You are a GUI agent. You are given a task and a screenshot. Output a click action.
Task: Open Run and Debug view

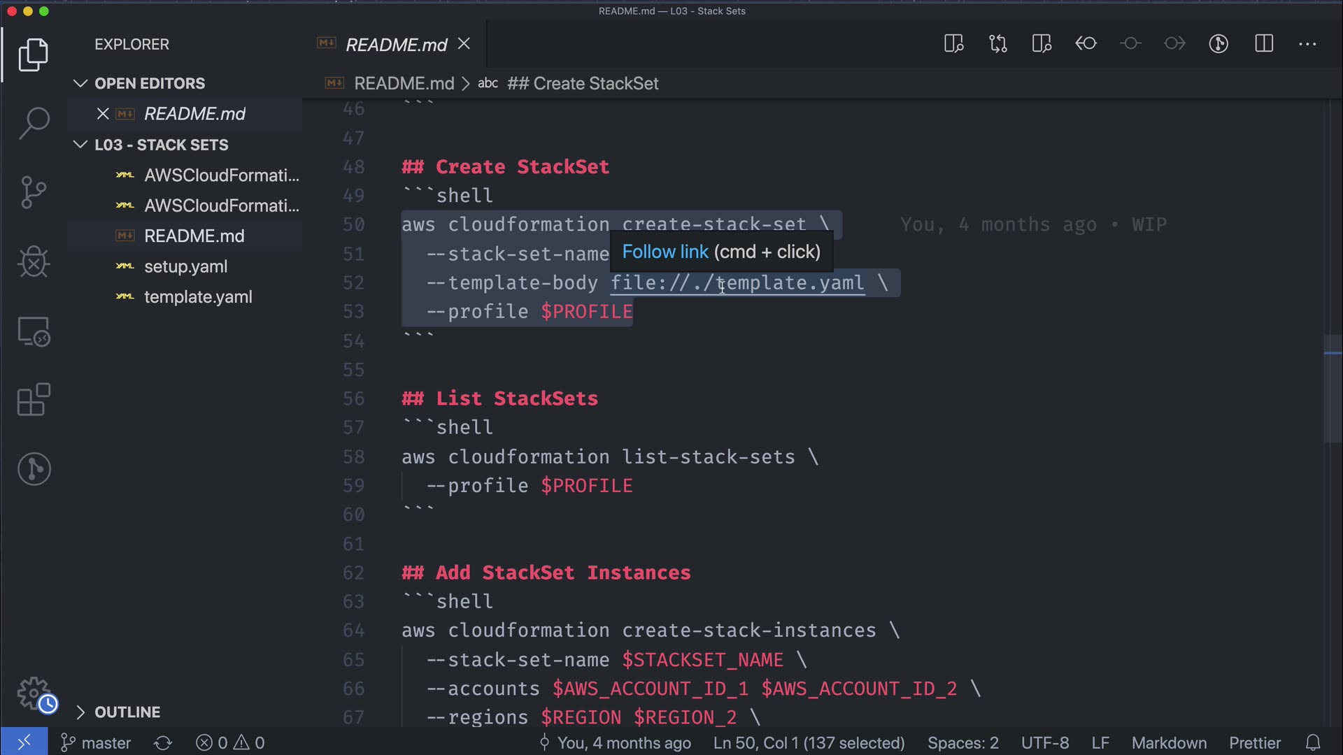pyautogui.click(x=34, y=262)
